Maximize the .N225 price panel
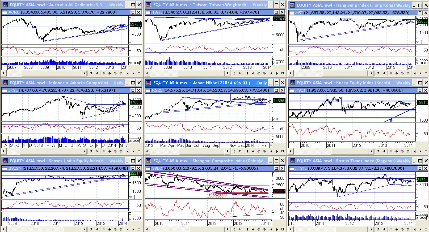The width and height of the screenshot is (429, 232). [x=276, y=90]
